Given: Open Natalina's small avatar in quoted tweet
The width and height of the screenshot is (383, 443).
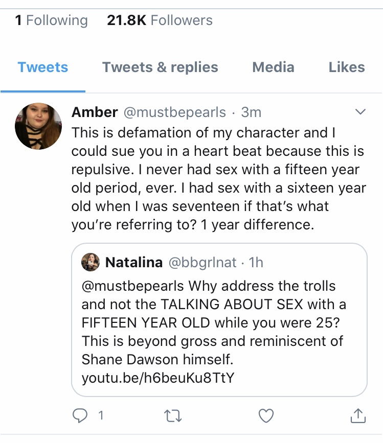Looking at the screenshot, I should (91, 262).
